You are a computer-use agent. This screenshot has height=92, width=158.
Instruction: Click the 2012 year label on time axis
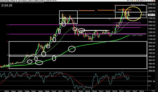tap(67, 91)
